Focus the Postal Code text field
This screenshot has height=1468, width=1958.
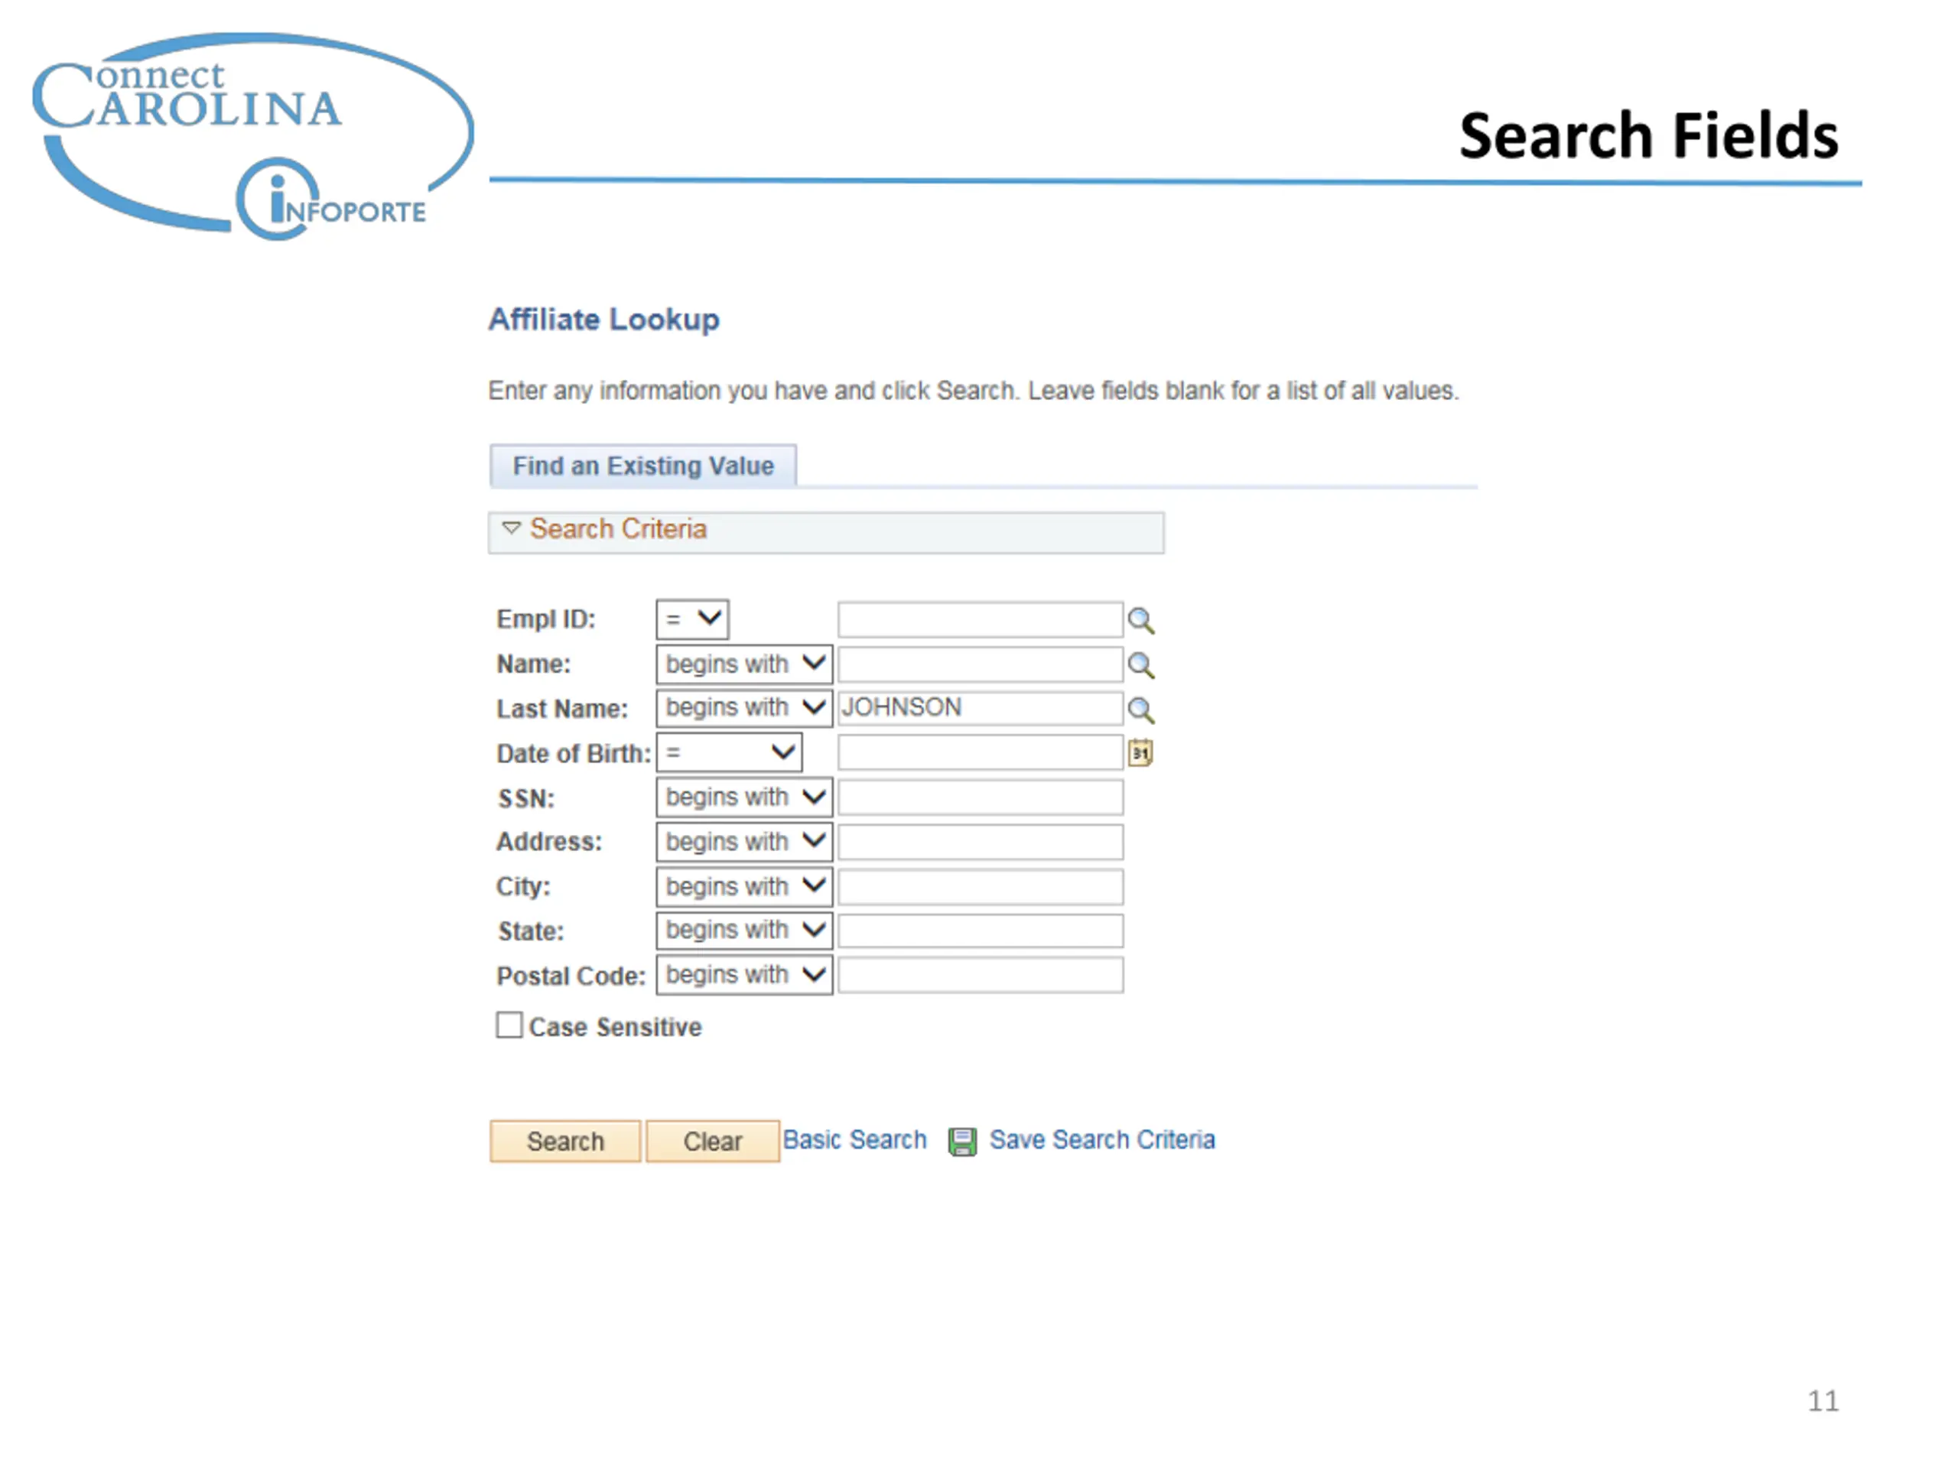pos(981,975)
